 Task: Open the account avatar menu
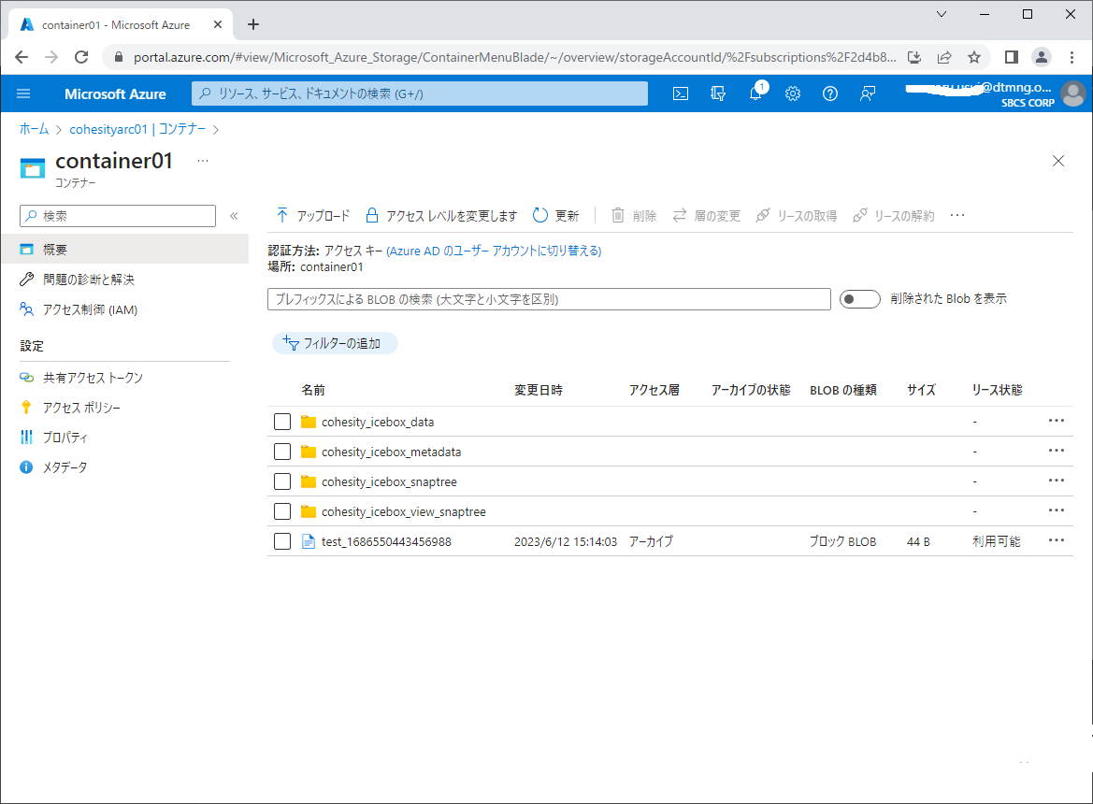[x=1073, y=93]
